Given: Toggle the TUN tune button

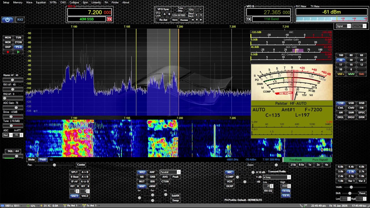Looking at the screenshot, I should point(18,38).
